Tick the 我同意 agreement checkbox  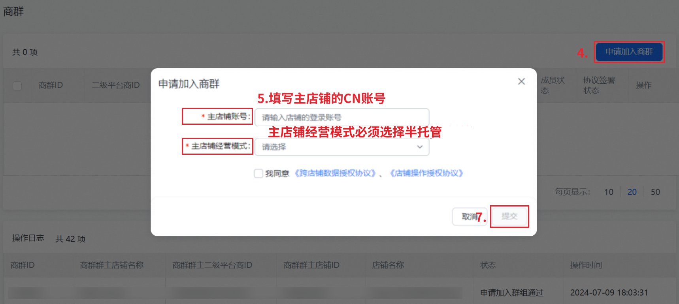click(x=258, y=173)
